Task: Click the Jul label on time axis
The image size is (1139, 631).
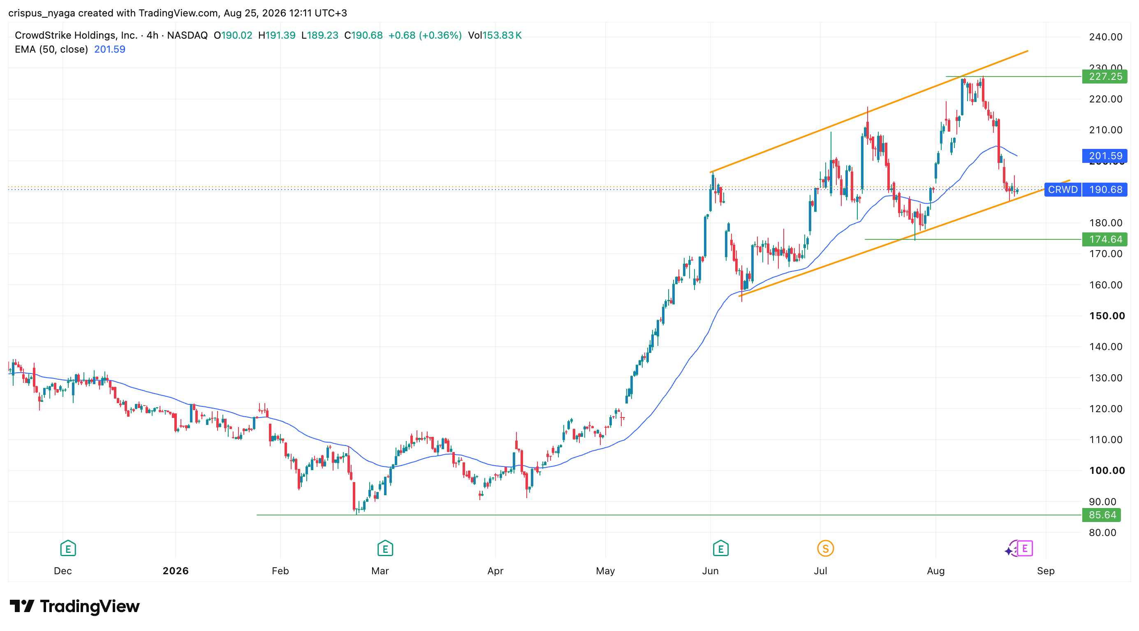Action: [821, 571]
